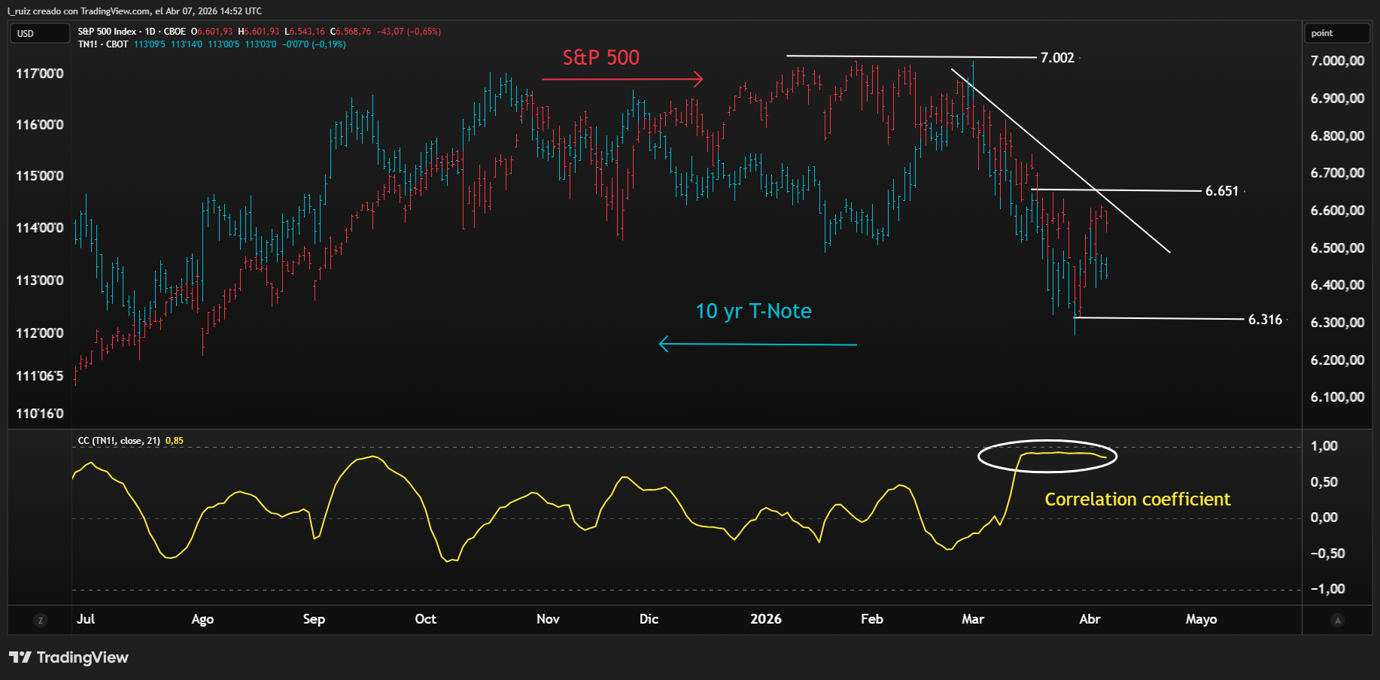The image size is (1380, 680).
Task: Click the l_ruiz attribution text at top
Action: pos(20,11)
